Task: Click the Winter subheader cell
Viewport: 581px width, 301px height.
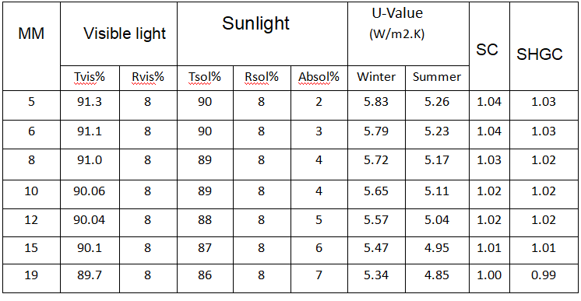Action: pos(376,78)
